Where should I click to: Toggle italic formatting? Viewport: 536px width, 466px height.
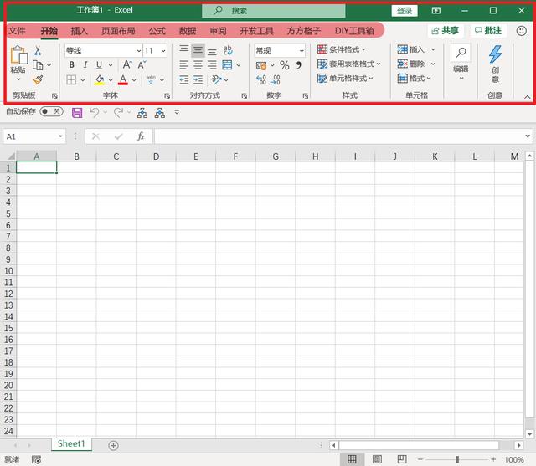(85, 65)
